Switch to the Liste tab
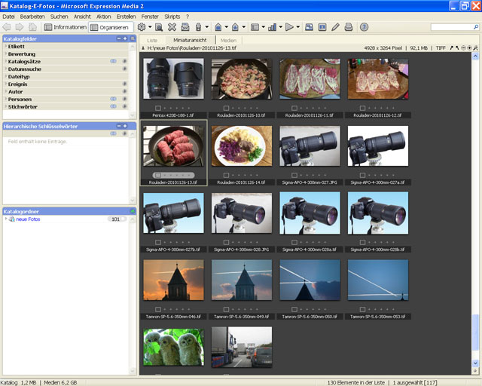This screenshot has width=482, height=386. point(152,39)
